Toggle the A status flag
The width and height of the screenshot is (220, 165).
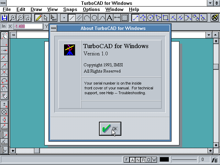(132, 159)
